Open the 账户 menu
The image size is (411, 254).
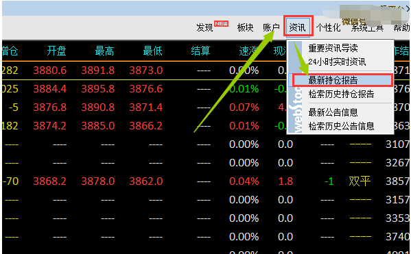[271, 27]
